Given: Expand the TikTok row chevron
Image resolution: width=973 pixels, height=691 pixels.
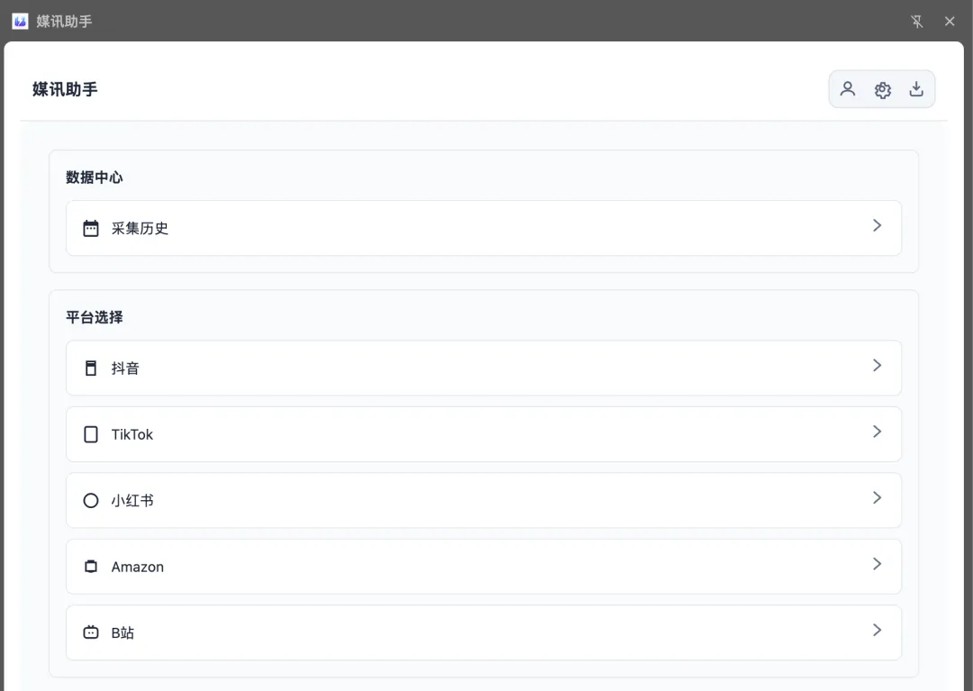Looking at the screenshot, I should 877,432.
